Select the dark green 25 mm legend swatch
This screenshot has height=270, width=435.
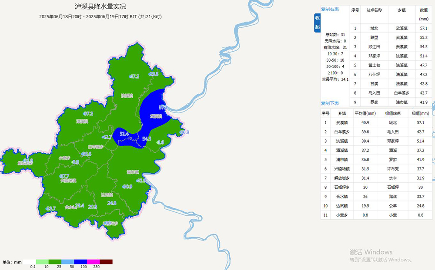tap(55, 262)
